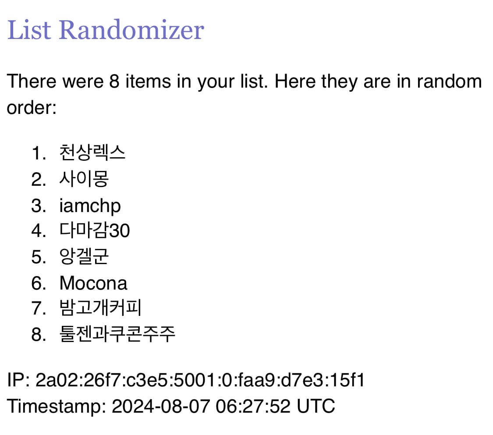Click the IP address text
This screenshot has width=493, height=435.
point(200,380)
